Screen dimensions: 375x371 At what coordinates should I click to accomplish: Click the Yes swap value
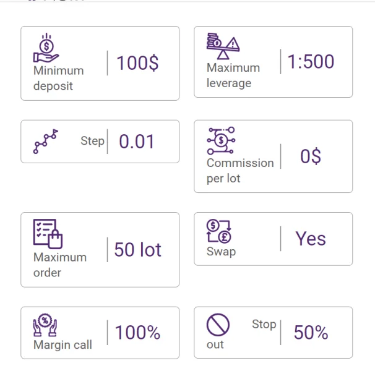[x=311, y=239]
